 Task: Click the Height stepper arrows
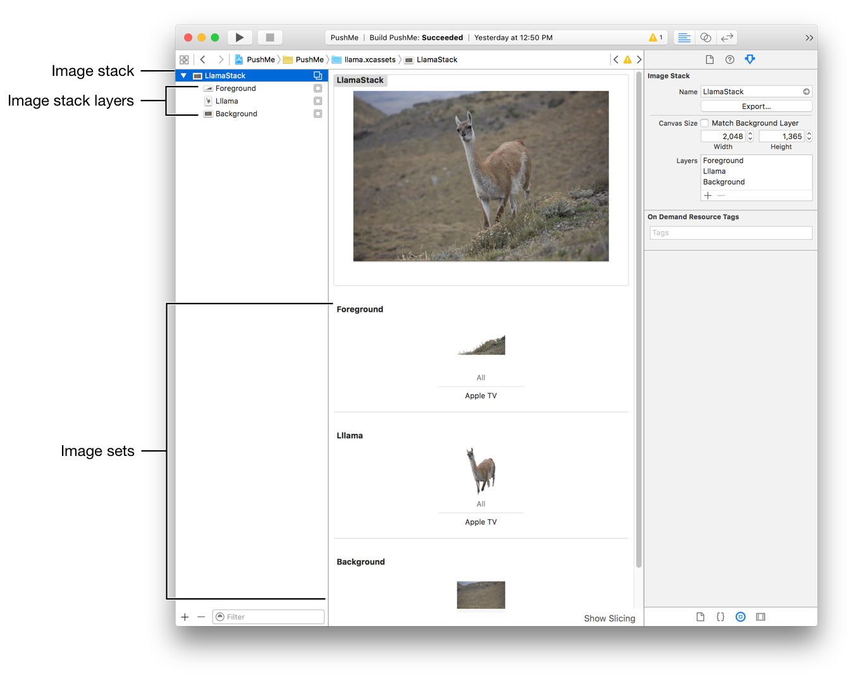[x=809, y=137]
